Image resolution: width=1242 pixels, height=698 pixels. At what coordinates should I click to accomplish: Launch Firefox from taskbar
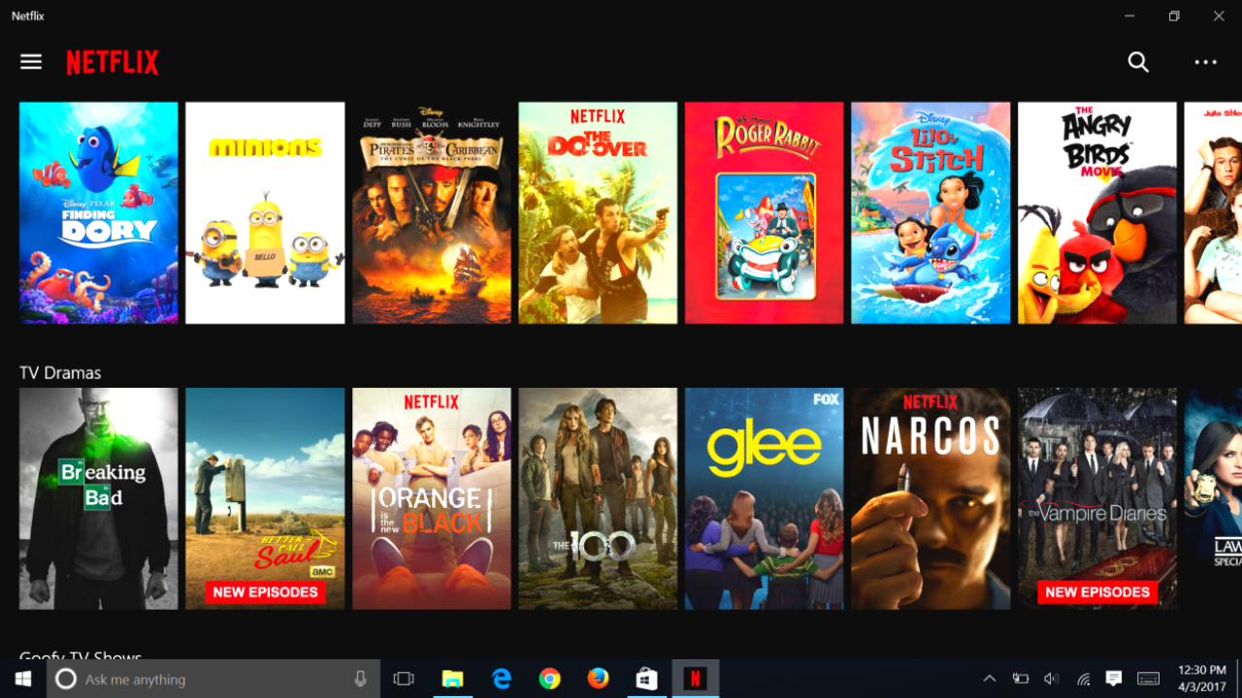tap(599, 679)
